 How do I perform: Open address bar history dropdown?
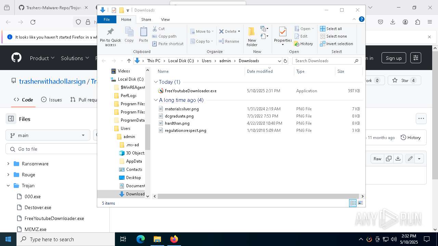click(279, 61)
